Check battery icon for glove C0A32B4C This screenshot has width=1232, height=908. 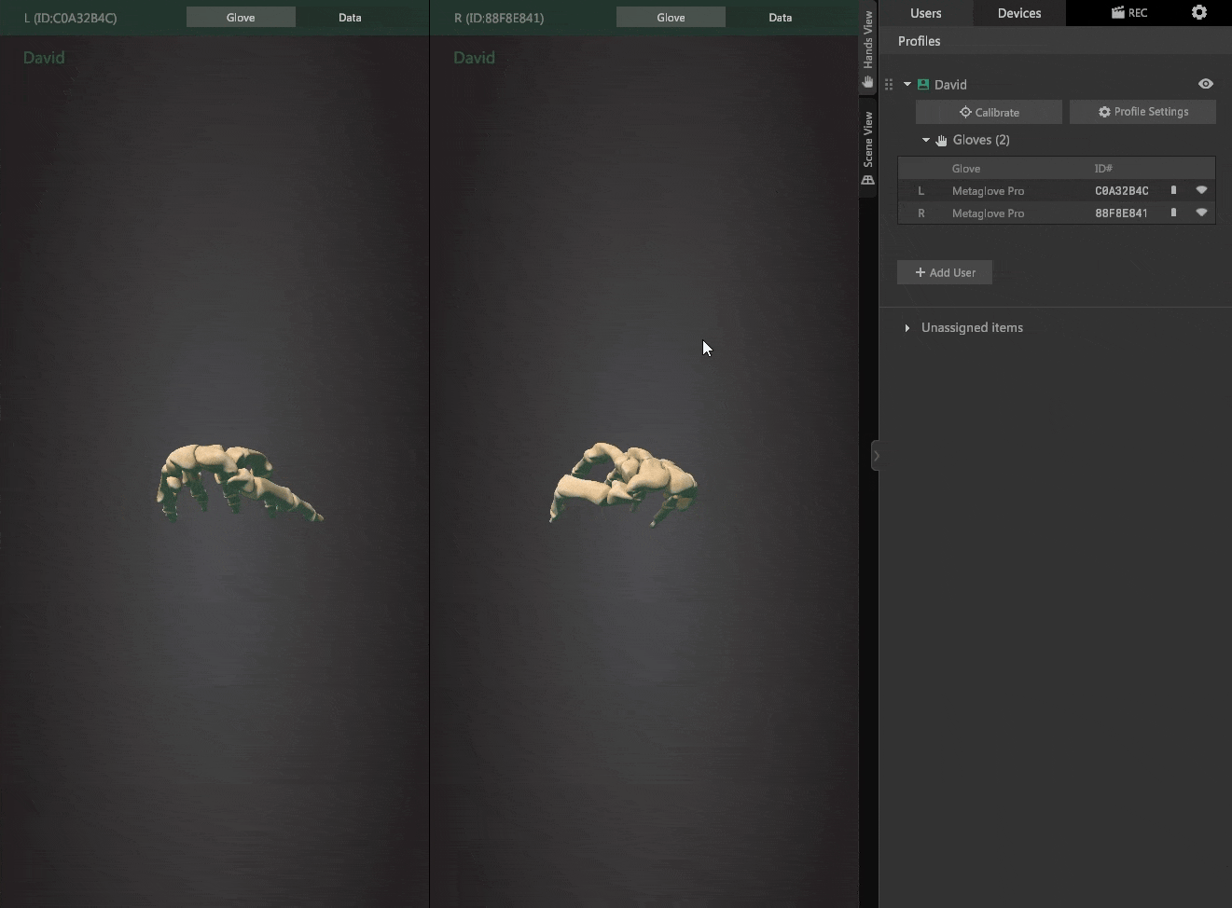[x=1173, y=190]
